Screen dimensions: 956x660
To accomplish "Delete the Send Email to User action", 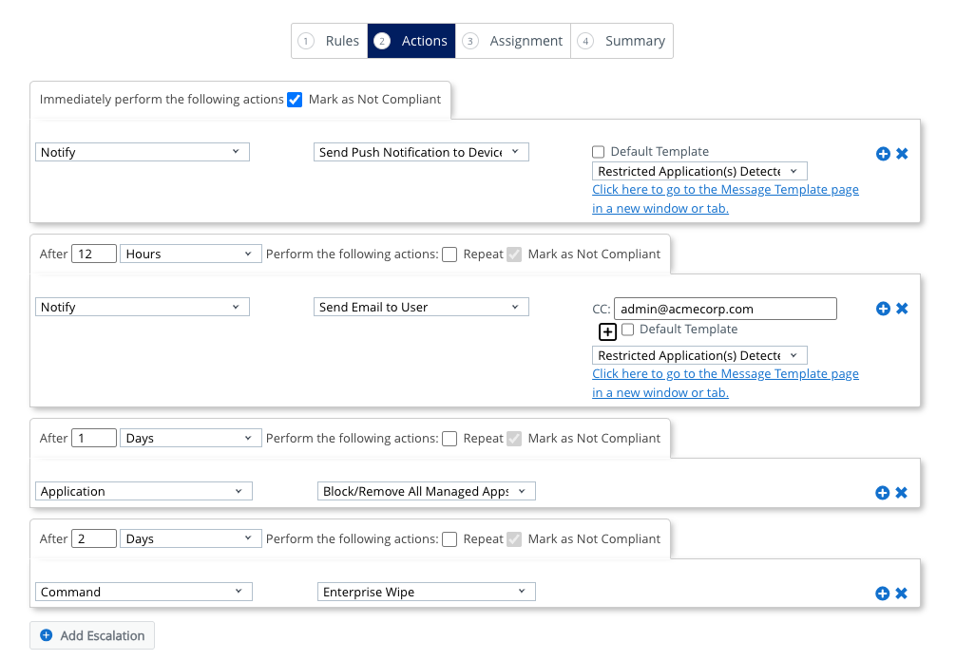I will tap(902, 309).
